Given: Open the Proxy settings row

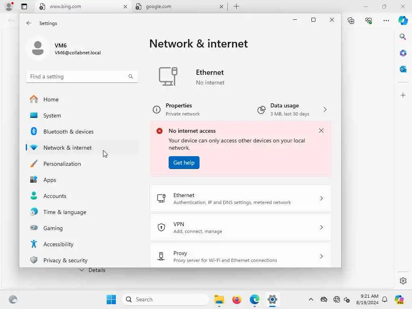Looking at the screenshot, I should click(x=241, y=255).
